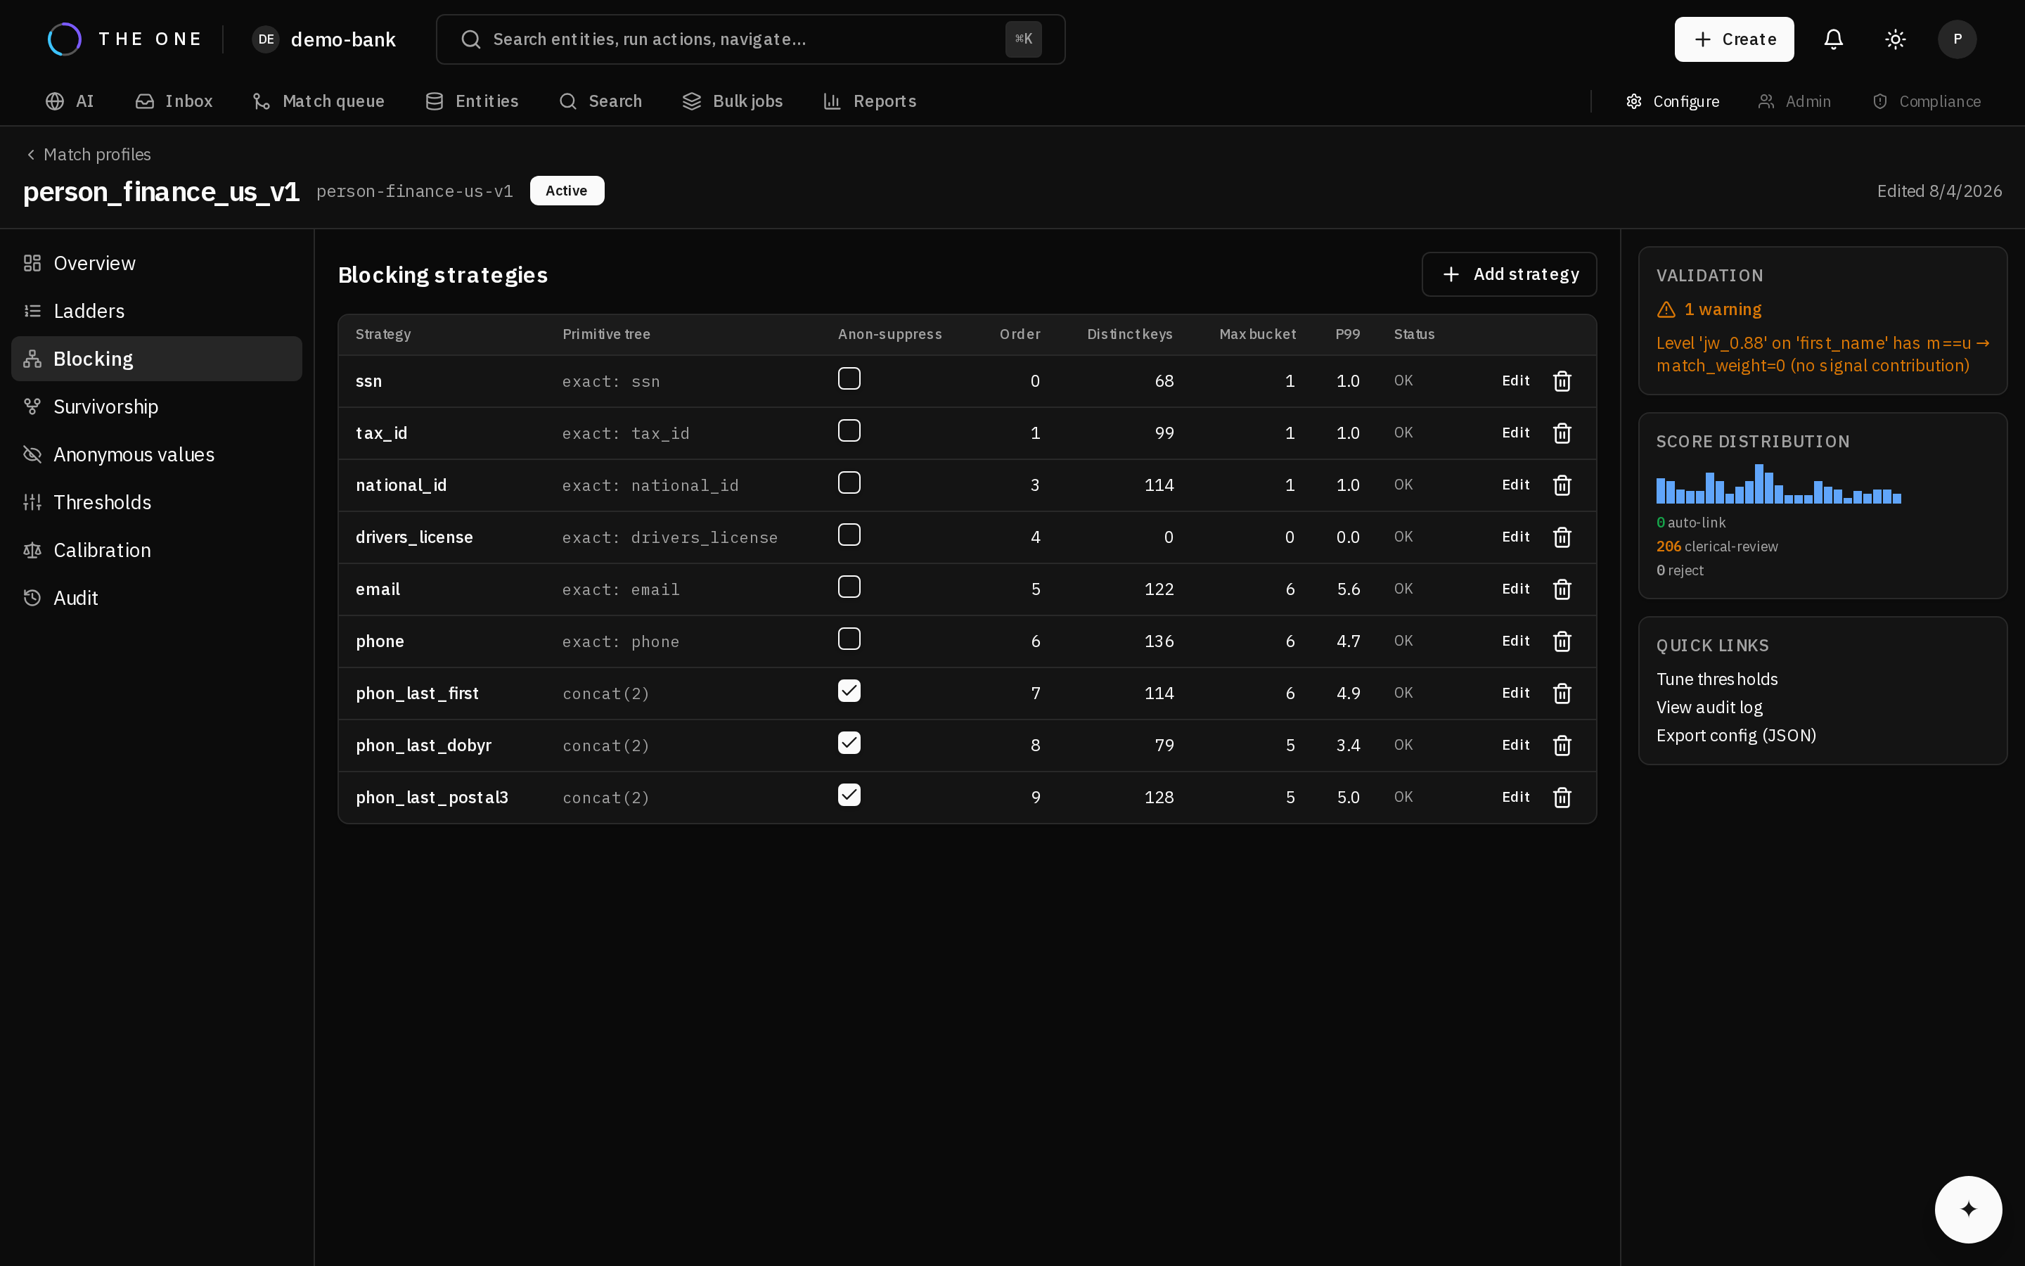Open the Tune thresholds quick link
This screenshot has width=2025, height=1266.
coord(1717,679)
